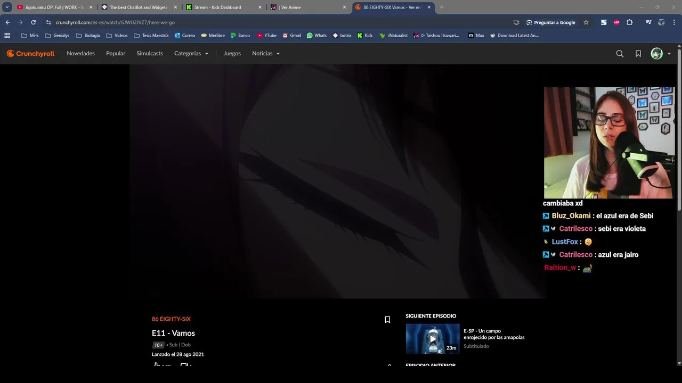Click the 'sebi era violeta' chat message
This screenshot has width=682, height=383.
[x=622, y=229]
